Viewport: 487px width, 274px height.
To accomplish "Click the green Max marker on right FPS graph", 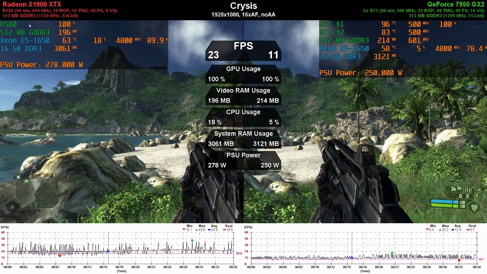I will [392, 253].
